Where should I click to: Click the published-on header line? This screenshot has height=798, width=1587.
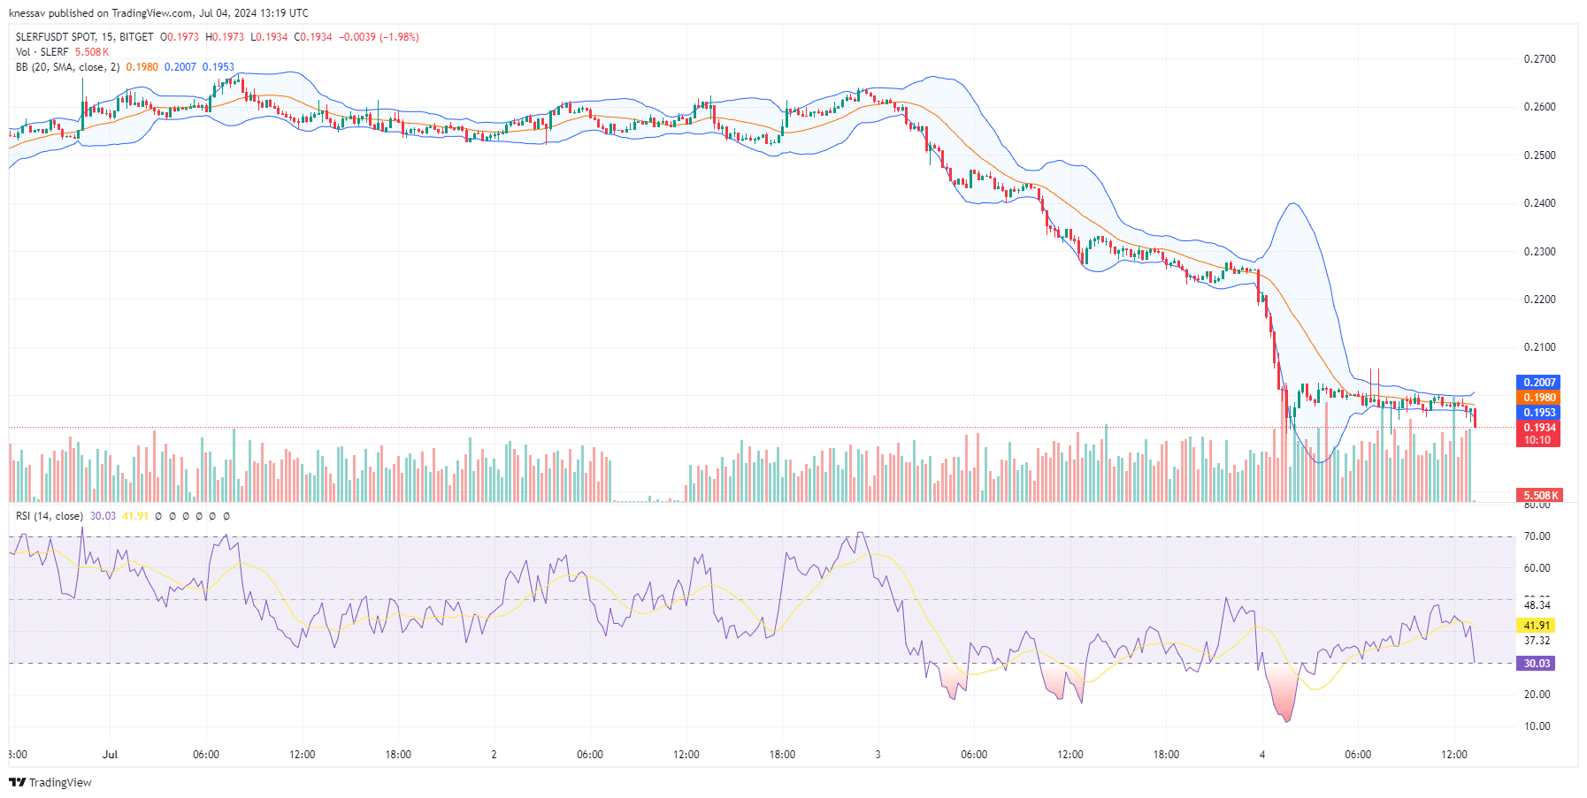[158, 13]
